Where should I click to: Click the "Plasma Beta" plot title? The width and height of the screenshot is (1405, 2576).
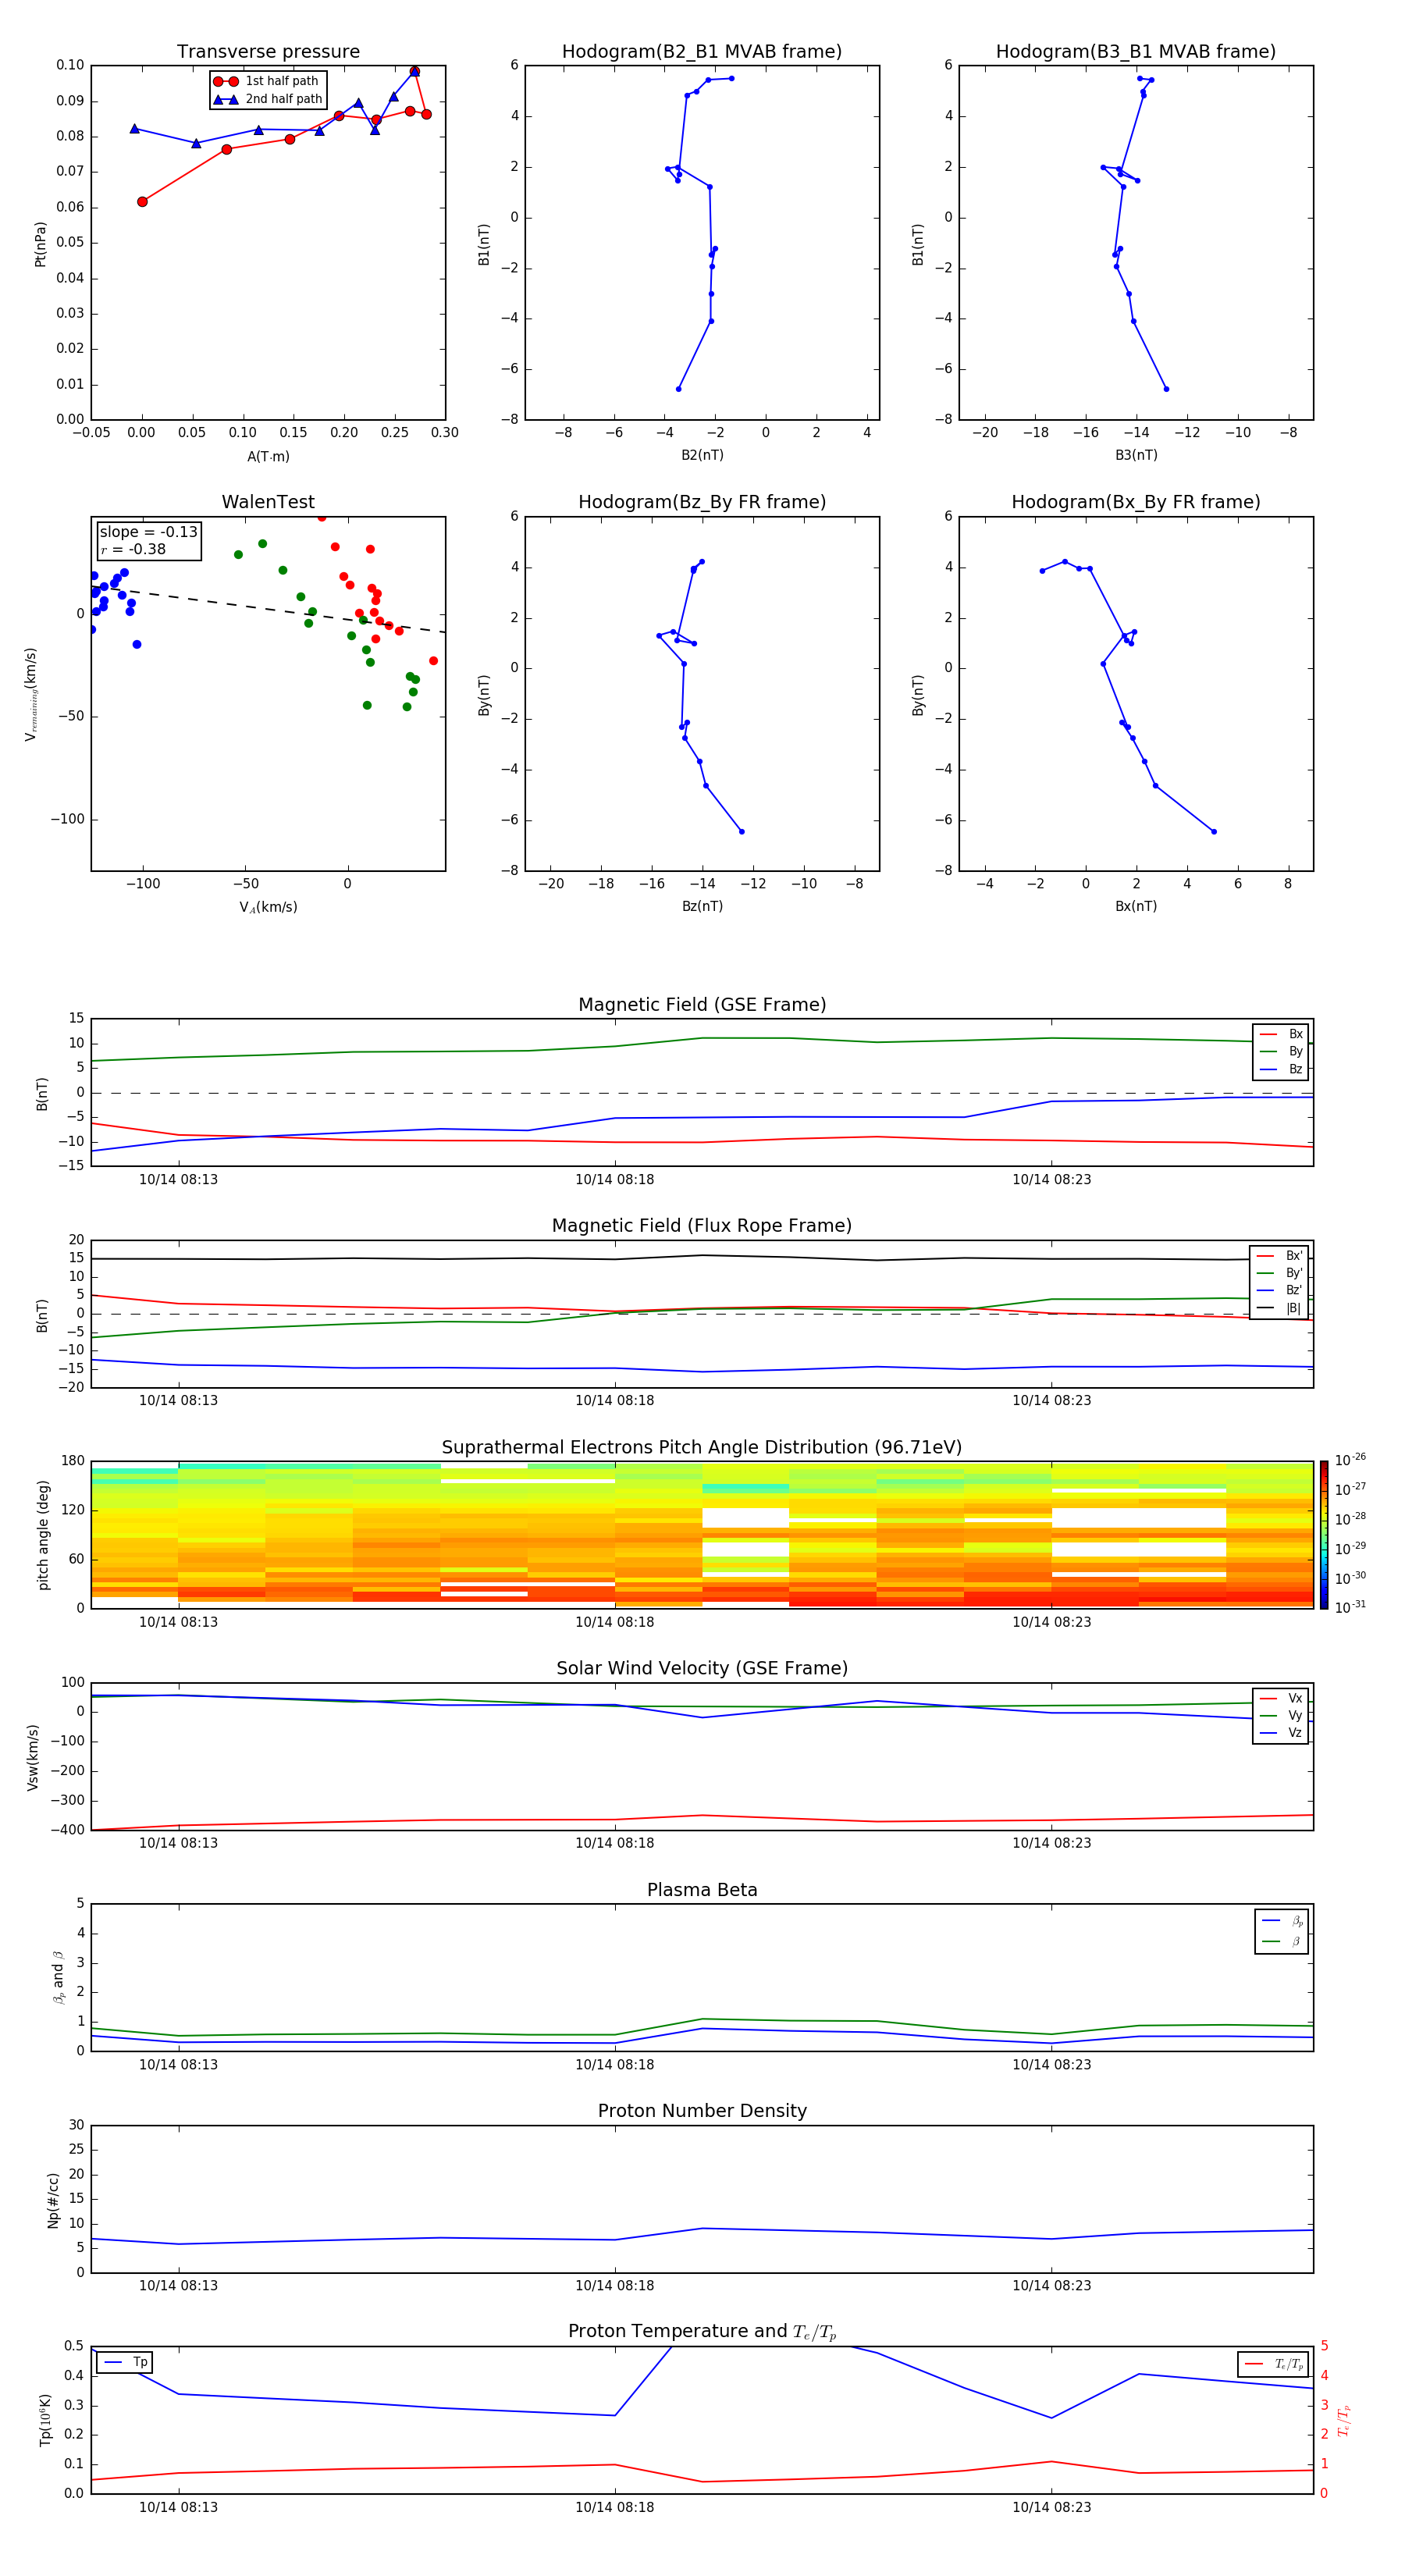point(702,1891)
